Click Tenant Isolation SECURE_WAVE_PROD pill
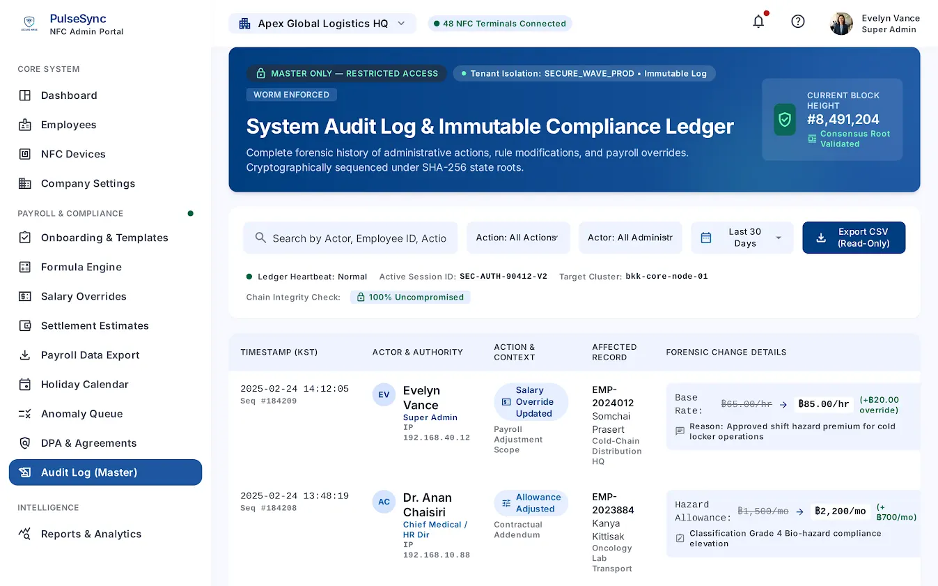 coord(584,73)
